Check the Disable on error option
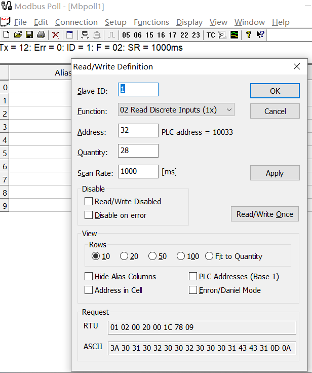Screen dimensions: 312x373 click(x=89, y=215)
